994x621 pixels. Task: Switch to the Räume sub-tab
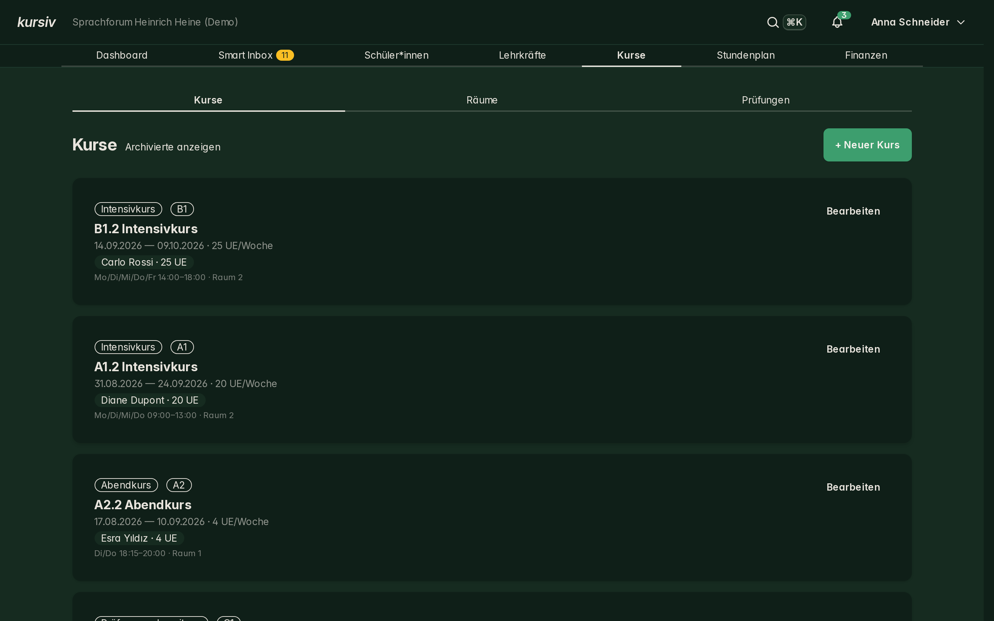click(482, 100)
